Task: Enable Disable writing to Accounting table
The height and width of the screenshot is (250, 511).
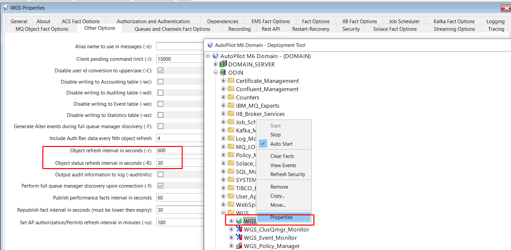Action: [161, 82]
